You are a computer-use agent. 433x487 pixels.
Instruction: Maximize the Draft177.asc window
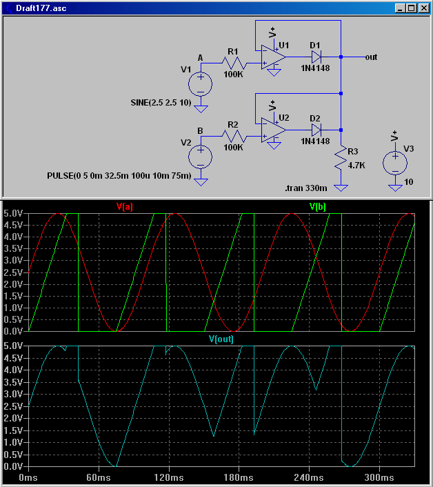[411, 8]
